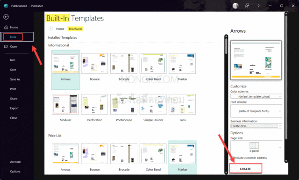Choose Save As in the sidebar
The width and height of the screenshot is (299, 180).
click(15, 79)
